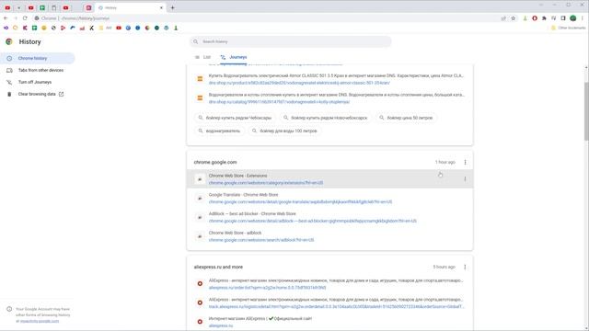The image size is (589, 331).
Task: Switch to the pinned green-icon tab
Action: click(x=42, y=7)
